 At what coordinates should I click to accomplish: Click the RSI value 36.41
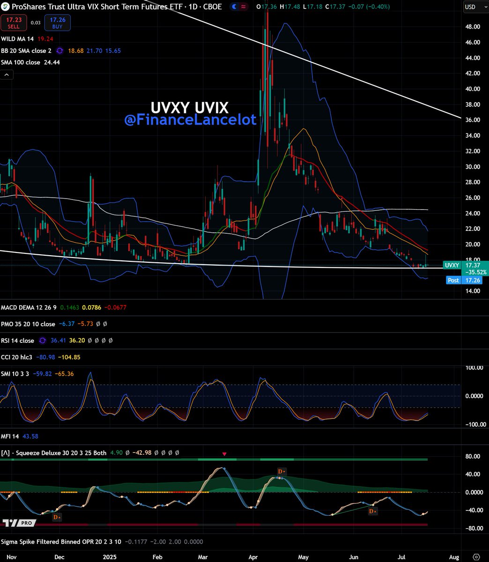[x=59, y=340]
